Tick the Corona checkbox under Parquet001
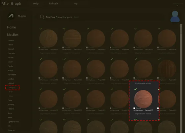185x133 pixels. coord(39,47)
